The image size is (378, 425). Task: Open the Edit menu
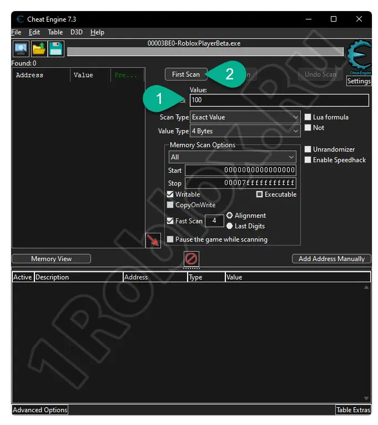tap(34, 32)
